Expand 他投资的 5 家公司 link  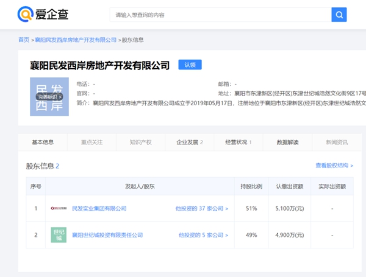coord(203,235)
